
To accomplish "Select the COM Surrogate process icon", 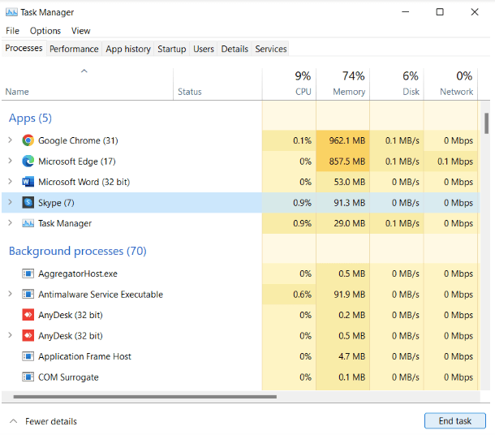I will [28, 377].
